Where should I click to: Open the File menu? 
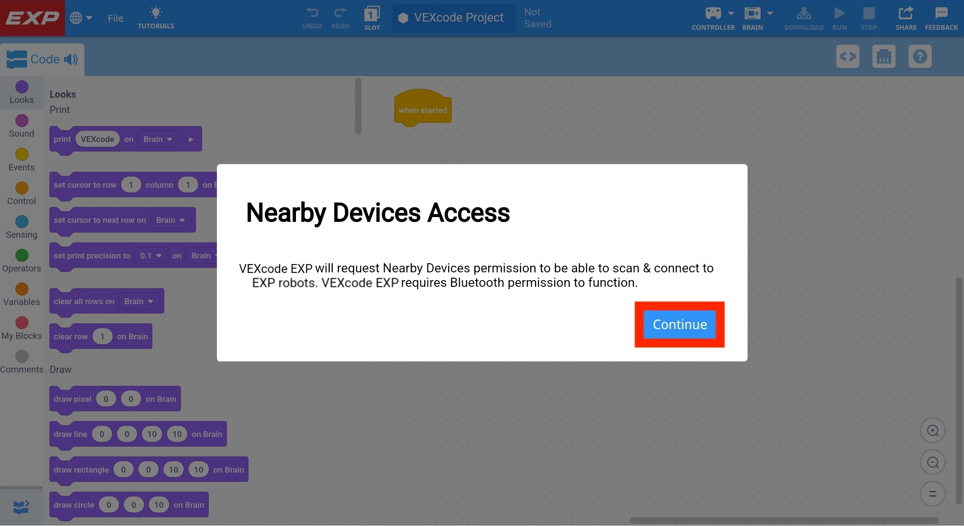(115, 18)
